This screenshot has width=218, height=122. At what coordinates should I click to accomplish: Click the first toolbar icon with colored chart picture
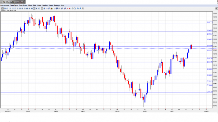coord(3,8)
